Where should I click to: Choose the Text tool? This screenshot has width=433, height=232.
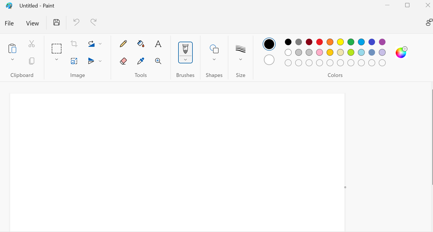click(158, 44)
